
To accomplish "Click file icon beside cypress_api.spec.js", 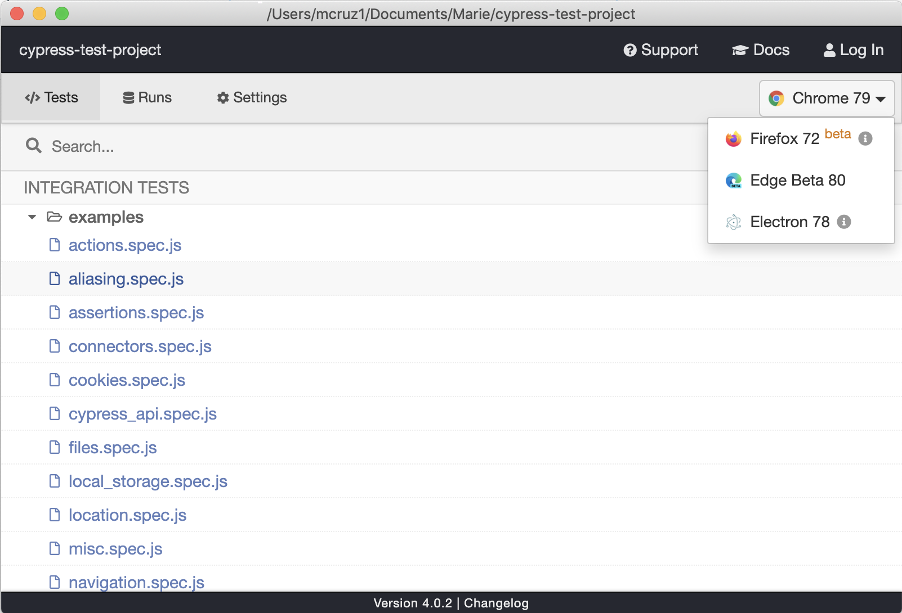I will 55,413.
